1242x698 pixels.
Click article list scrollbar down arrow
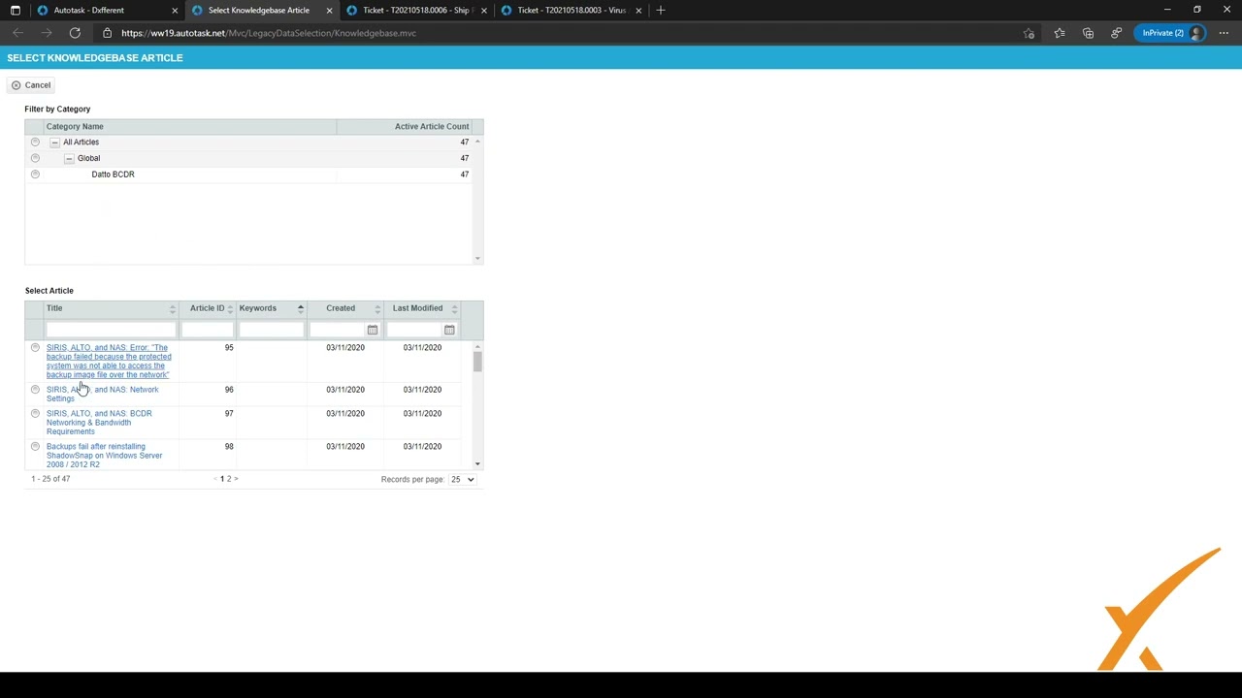point(477,464)
